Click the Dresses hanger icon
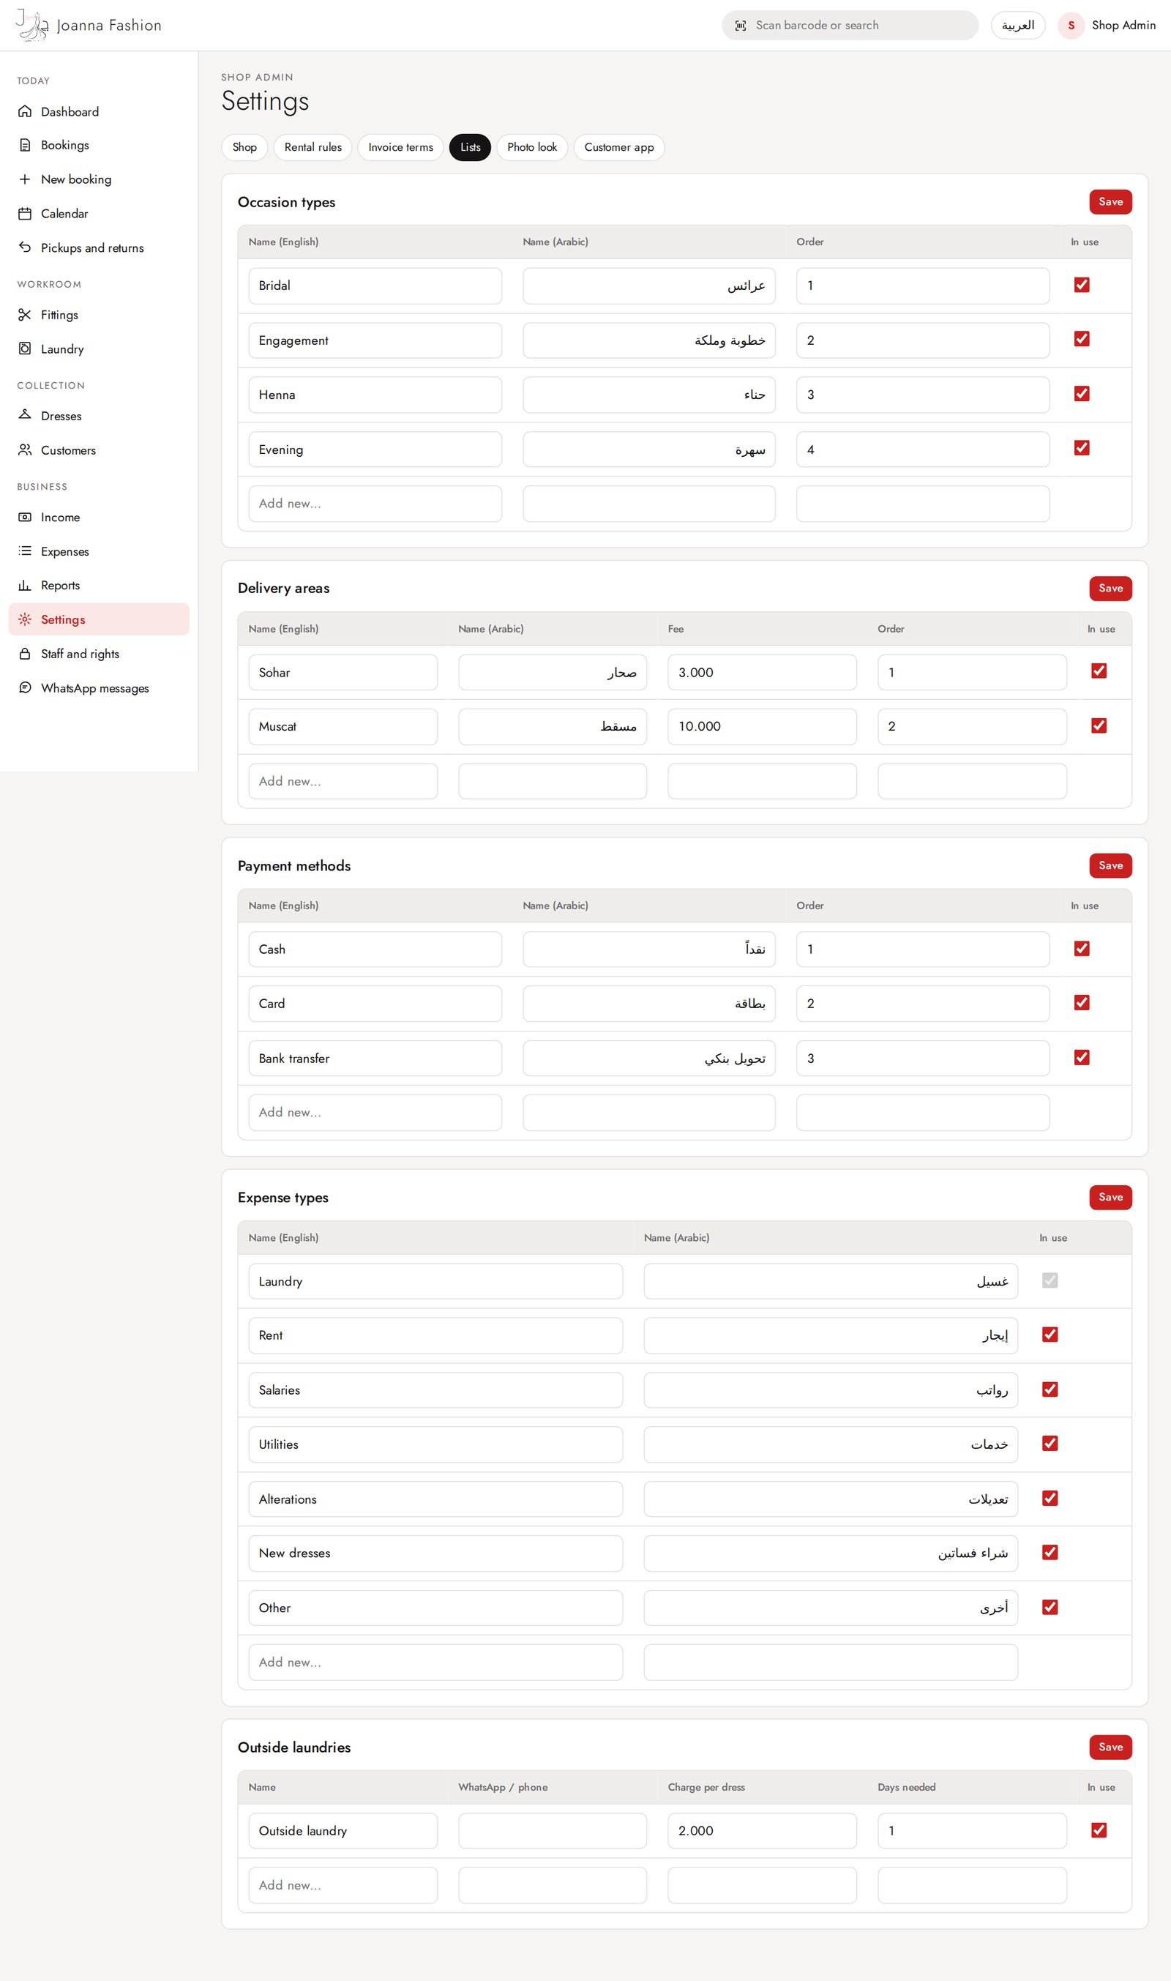Viewport: 1171px width, 1981px height. (x=26, y=415)
